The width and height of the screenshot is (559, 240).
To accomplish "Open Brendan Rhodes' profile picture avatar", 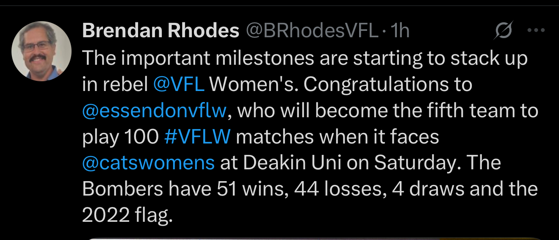I will (42, 51).
